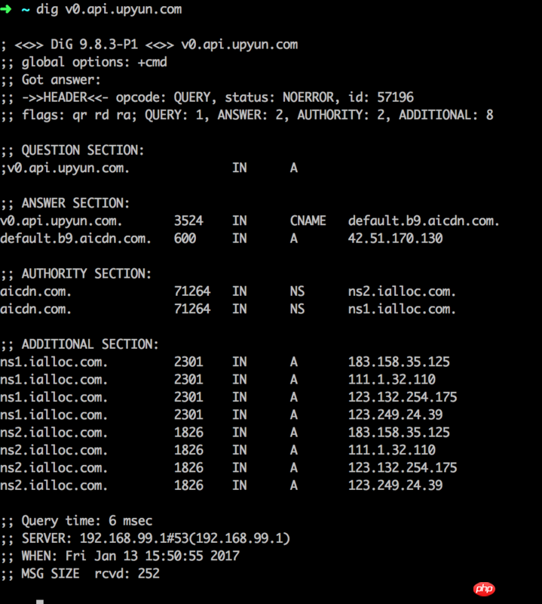Viewport: 542px width, 604px height.
Task: Click the 'Got answer:' line
Action: coord(51,80)
